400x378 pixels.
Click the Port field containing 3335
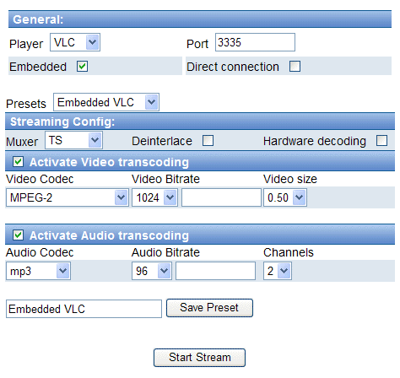coord(255,42)
